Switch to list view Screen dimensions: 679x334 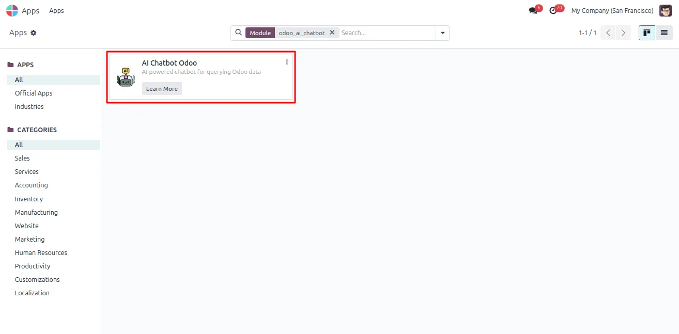[664, 33]
